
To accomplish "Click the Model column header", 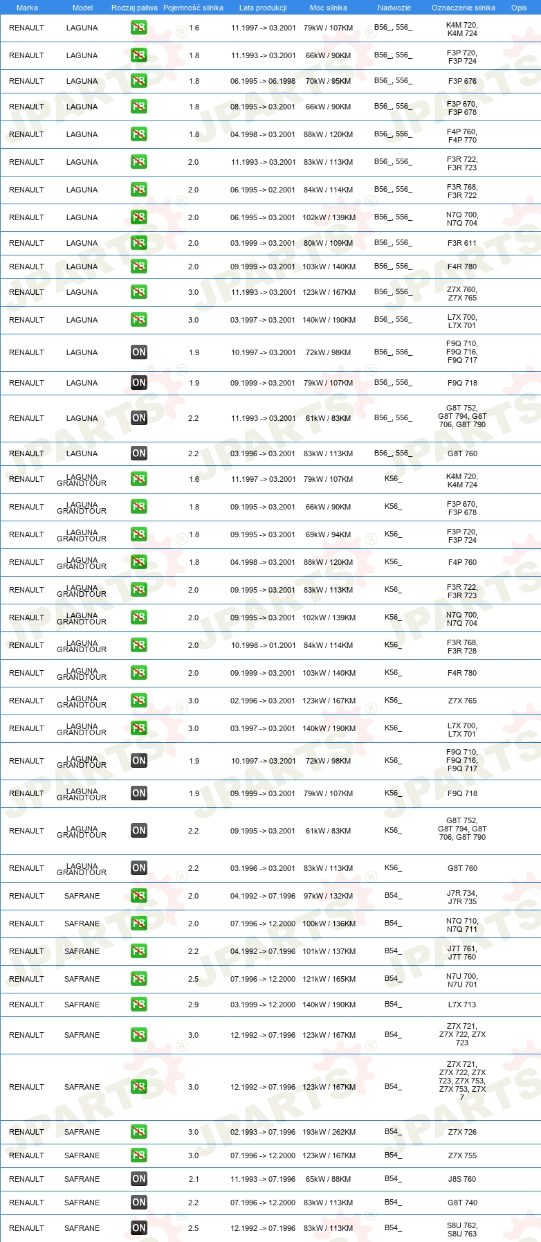I will [x=82, y=8].
